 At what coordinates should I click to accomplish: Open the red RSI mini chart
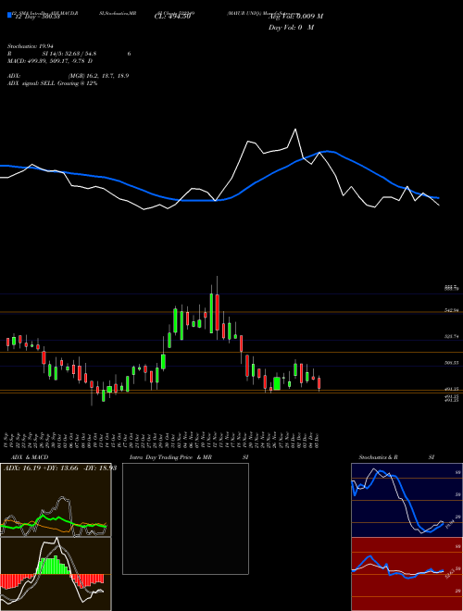pyautogui.click(x=407, y=574)
